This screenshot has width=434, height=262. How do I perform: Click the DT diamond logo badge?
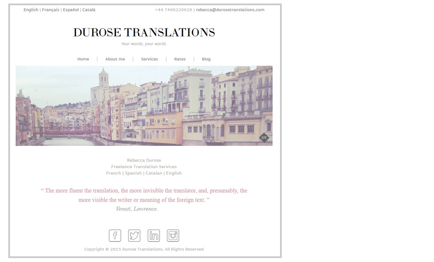[x=264, y=138]
